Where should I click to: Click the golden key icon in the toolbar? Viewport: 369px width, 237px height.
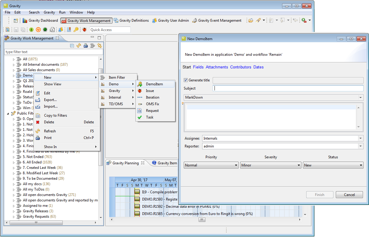click(x=76, y=30)
